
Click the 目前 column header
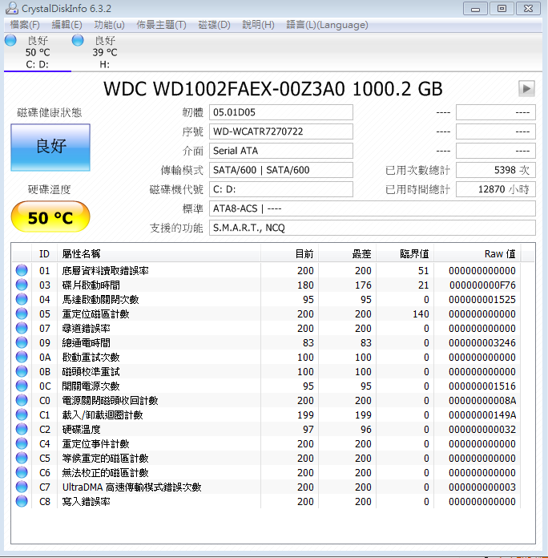coord(289,253)
